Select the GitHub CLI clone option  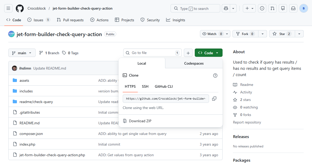coord(164,86)
